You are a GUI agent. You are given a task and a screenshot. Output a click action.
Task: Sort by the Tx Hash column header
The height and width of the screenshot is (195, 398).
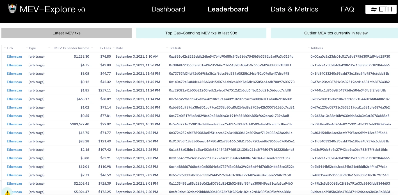(175, 48)
